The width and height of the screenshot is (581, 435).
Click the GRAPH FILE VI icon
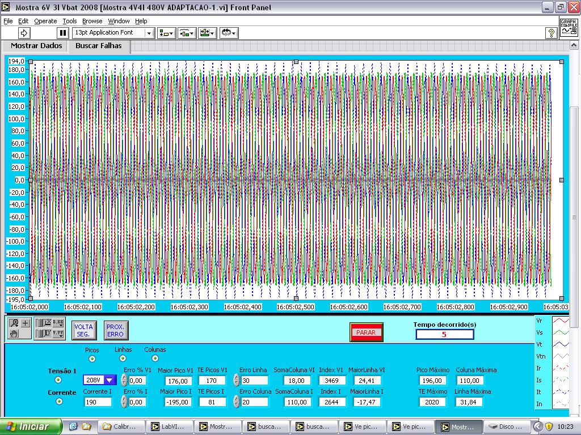pos(569,27)
